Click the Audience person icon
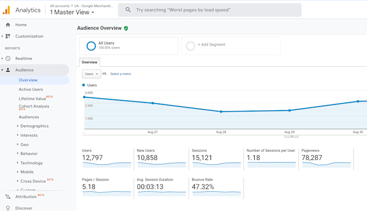Screen dimensions: 367x211 coord(8,70)
